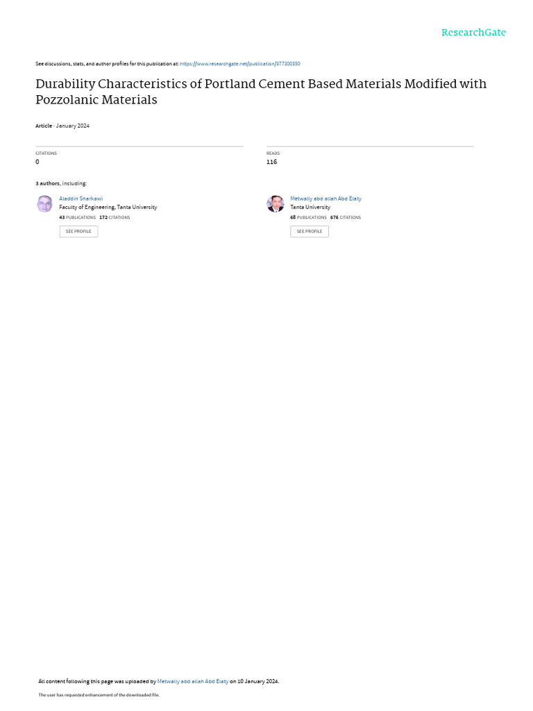Screen dimensions: 533x711
Task: Open the uploader's name link in the footer
Action: tap(193, 681)
